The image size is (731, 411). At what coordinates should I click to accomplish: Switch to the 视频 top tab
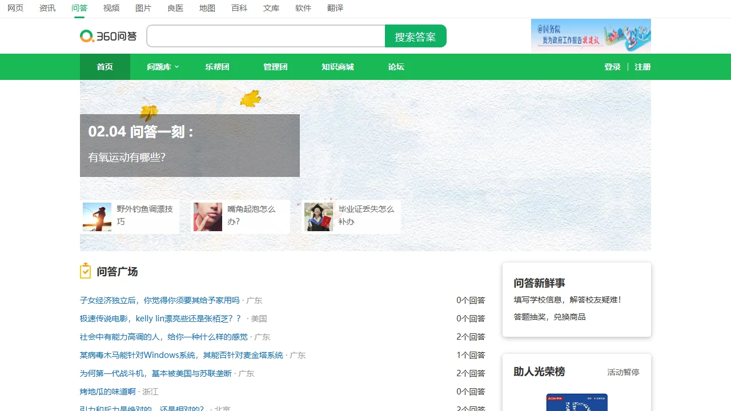(x=111, y=8)
